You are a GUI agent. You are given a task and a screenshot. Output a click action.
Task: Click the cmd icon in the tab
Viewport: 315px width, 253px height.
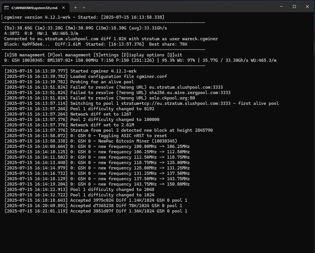[x=6, y=8]
